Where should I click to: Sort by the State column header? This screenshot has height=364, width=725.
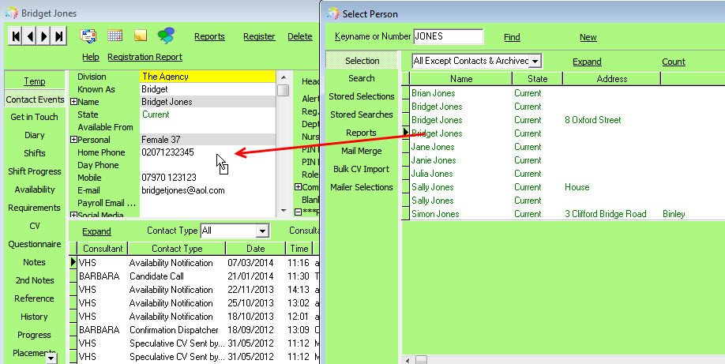pos(537,79)
